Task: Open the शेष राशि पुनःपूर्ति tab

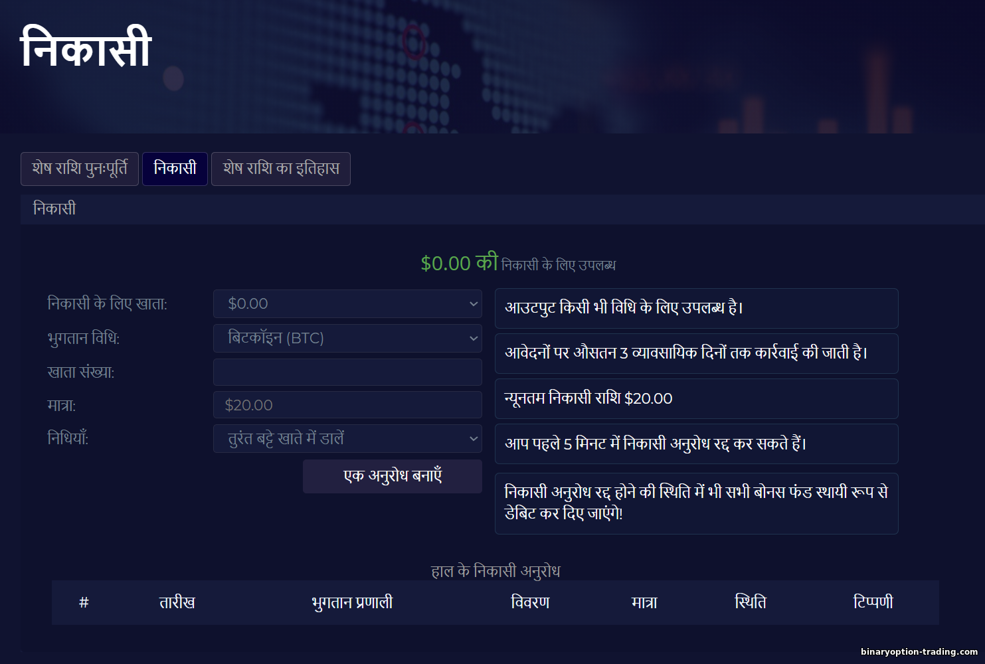Action: (x=80, y=169)
